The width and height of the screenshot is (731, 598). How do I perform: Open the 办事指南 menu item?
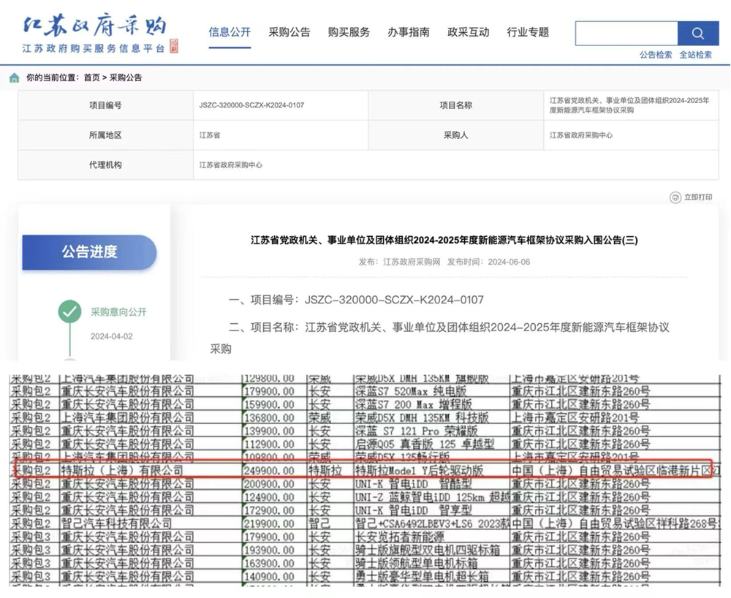point(409,31)
